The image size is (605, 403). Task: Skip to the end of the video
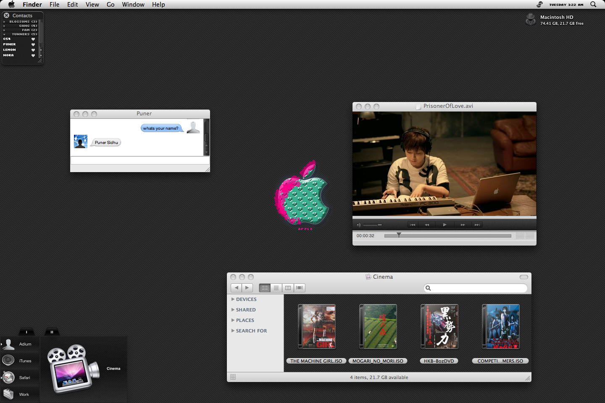tap(477, 225)
